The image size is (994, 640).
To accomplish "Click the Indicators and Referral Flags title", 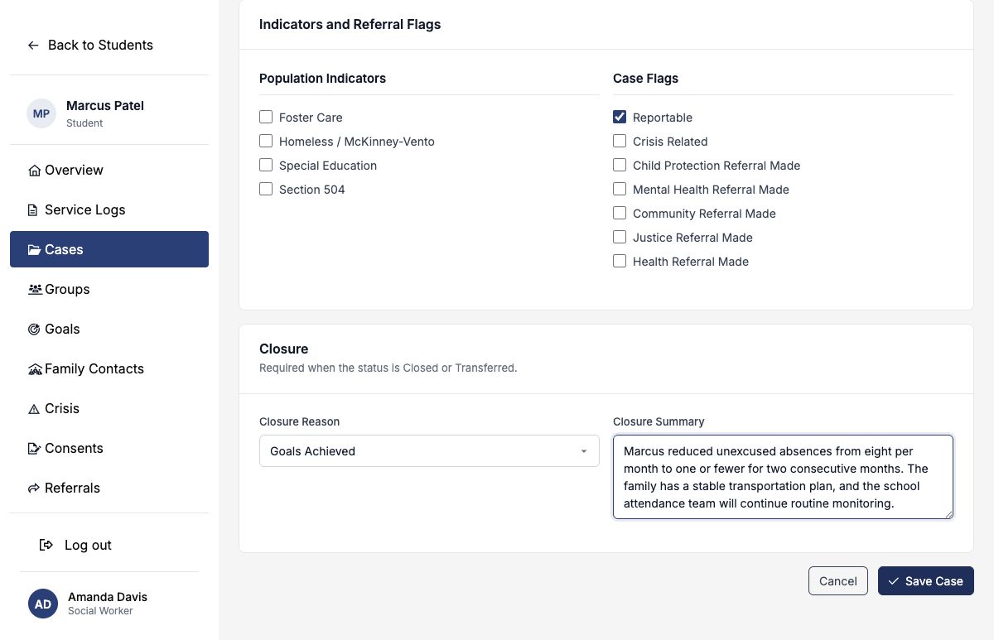I will pos(350,25).
